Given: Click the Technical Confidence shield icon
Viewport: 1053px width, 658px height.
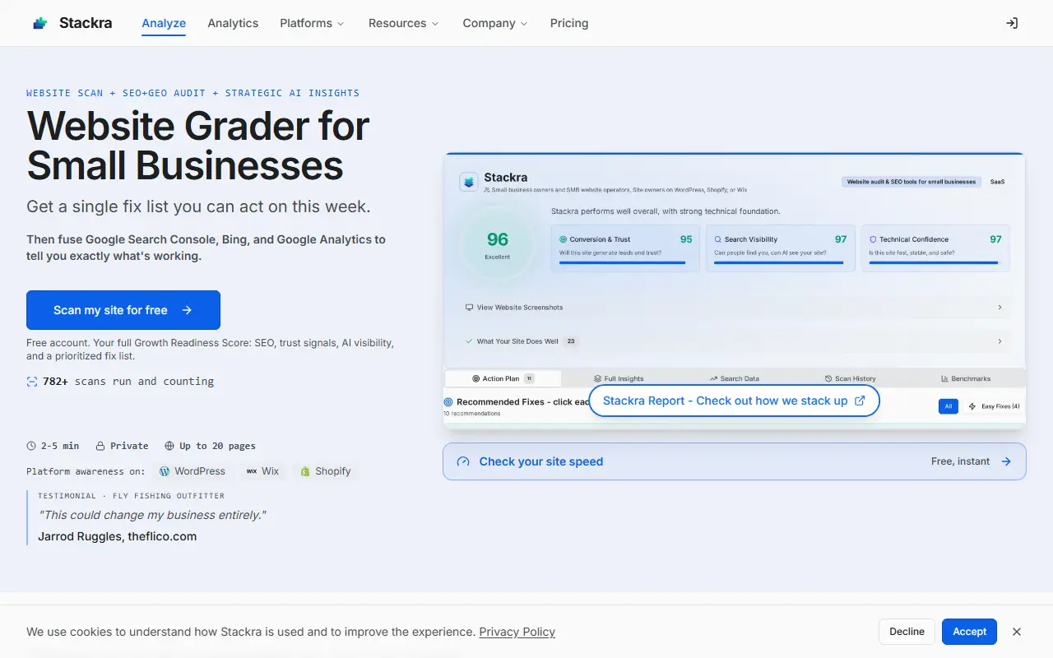Looking at the screenshot, I should pos(873,239).
